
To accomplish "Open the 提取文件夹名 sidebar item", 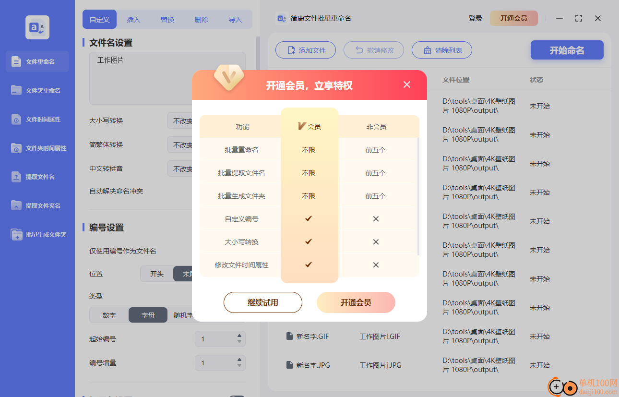I will click(x=37, y=205).
